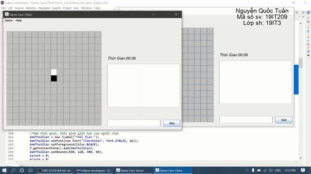The width and height of the screenshot is (311, 174).
Task: Click the taskbar search magnifier icon
Action: (13, 170)
